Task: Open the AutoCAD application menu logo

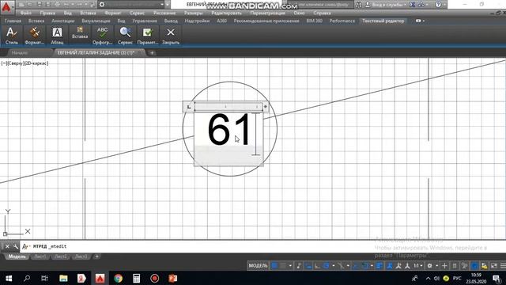Action: 7,6
